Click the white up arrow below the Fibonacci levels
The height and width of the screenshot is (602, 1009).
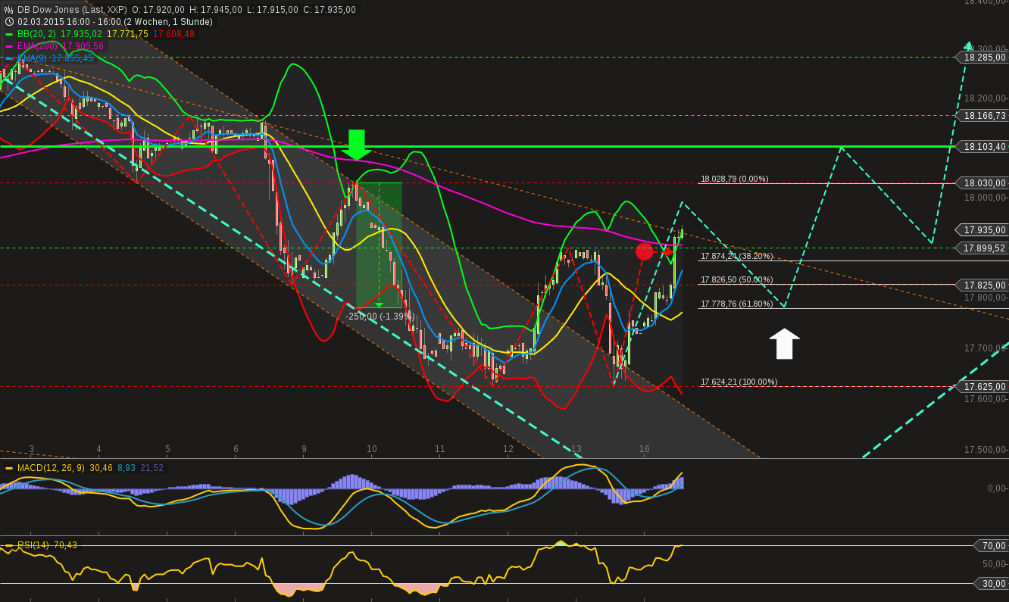[784, 342]
